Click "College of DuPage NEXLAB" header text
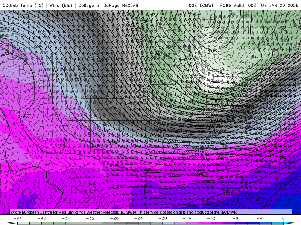Viewport: 301px width, 225px height. (x=108, y=5)
